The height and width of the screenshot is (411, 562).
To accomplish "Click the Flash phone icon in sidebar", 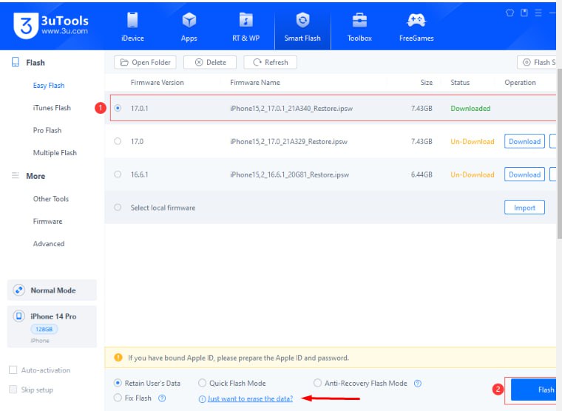I will tap(16, 62).
